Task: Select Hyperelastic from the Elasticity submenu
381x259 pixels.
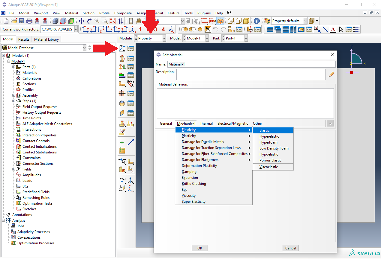Action: (269, 136)
